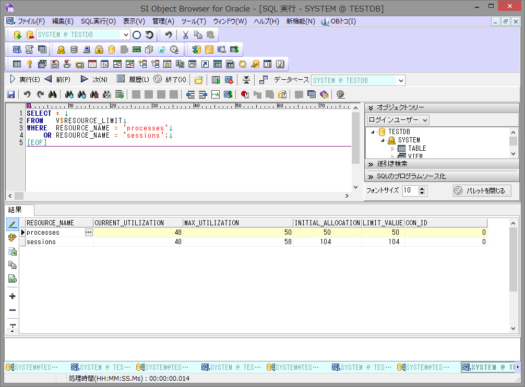Click the recycle bin icon
Viewport: 525px width, 387px height.
point(161,50)
